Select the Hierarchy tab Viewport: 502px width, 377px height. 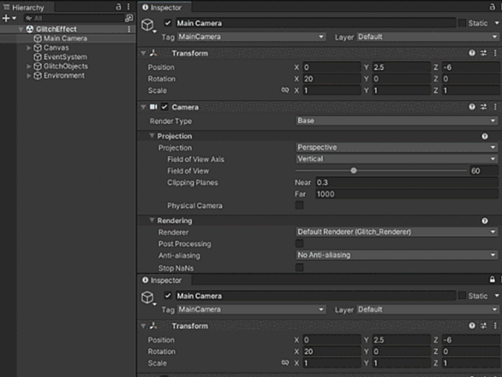point(24,8)
